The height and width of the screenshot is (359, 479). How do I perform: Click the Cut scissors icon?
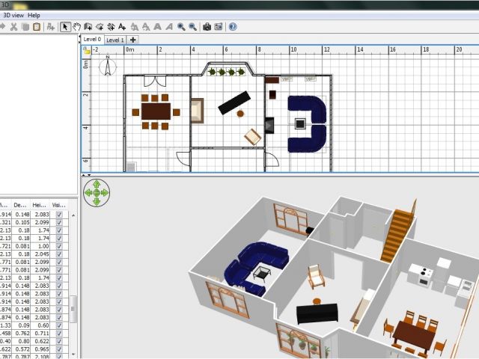(x=13, y=27)
